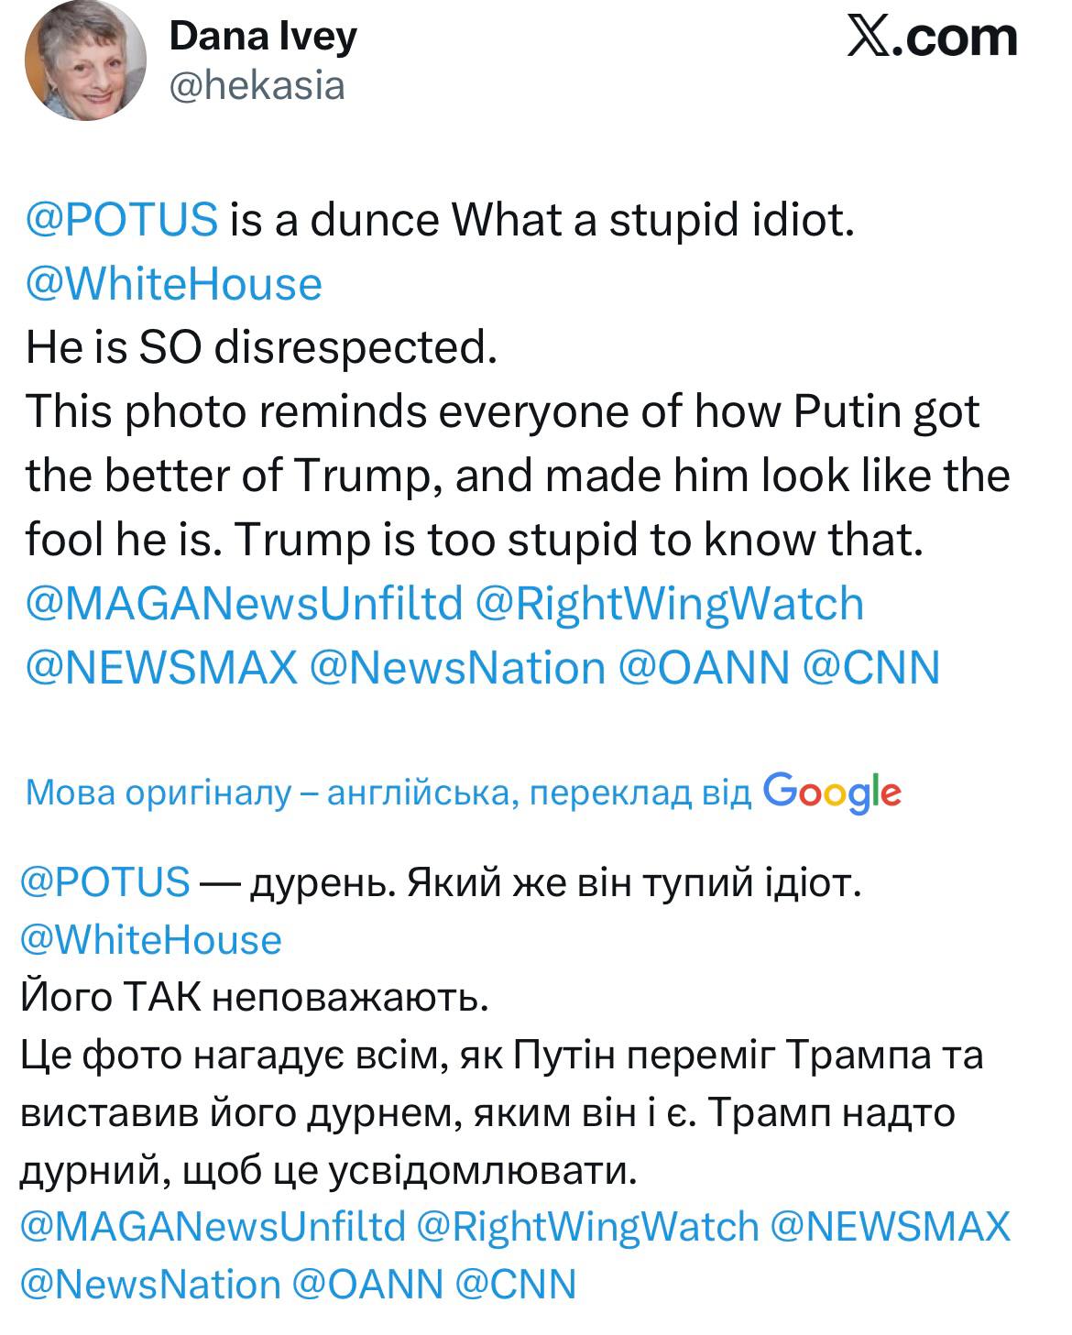Click the @hekasia handle
Screen dimensions: 1072x1335
point(257,85)
